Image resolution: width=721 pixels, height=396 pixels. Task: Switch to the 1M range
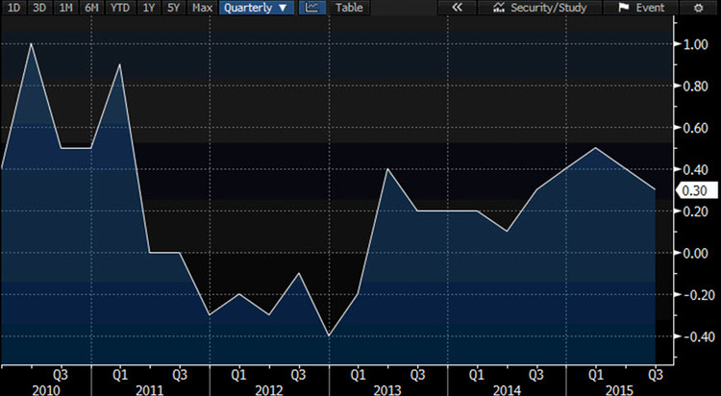65,8
